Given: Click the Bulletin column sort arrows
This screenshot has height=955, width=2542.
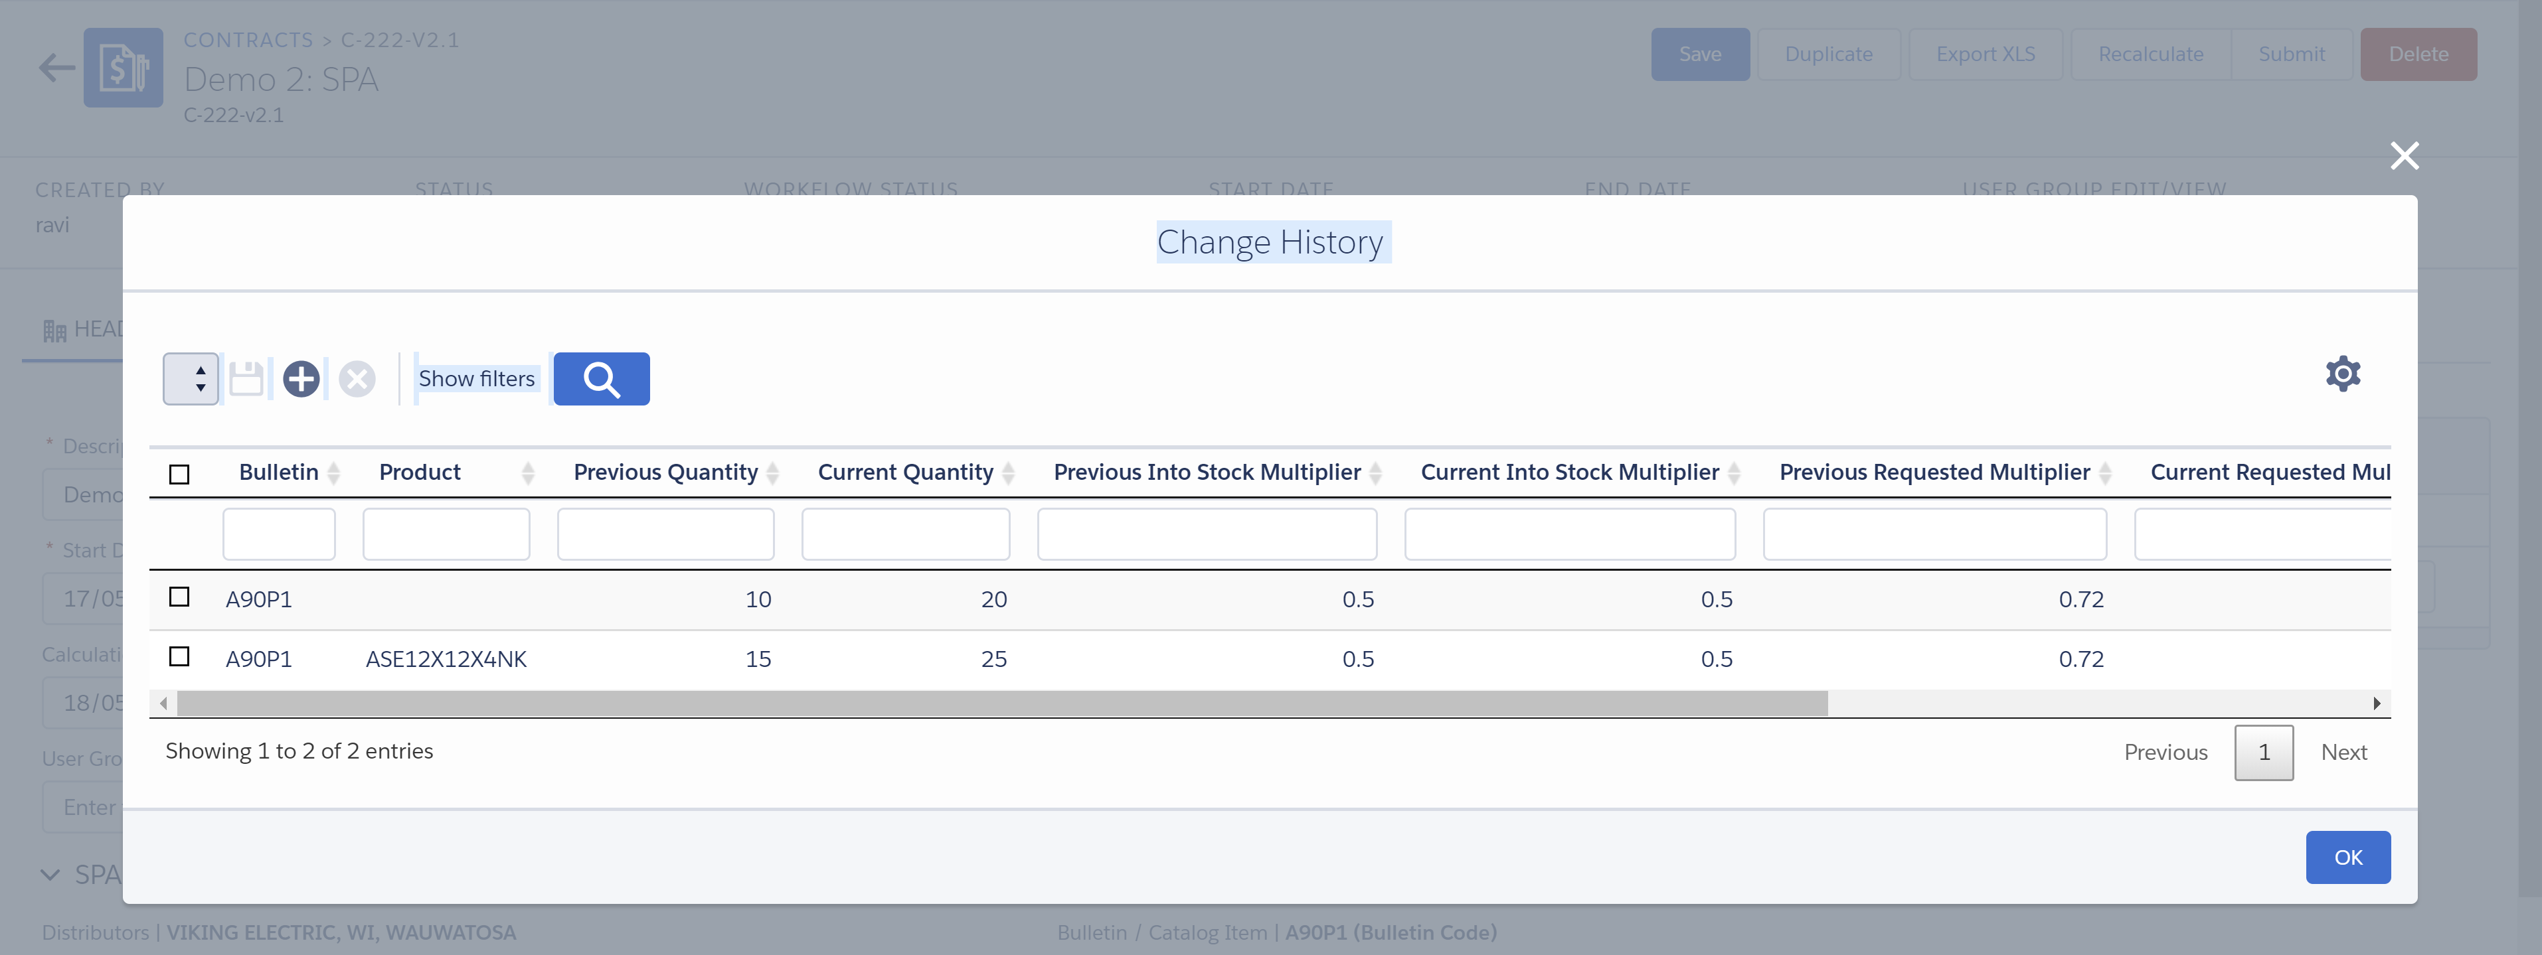Looking at the screenshot, I should click(x=333, y=473).
